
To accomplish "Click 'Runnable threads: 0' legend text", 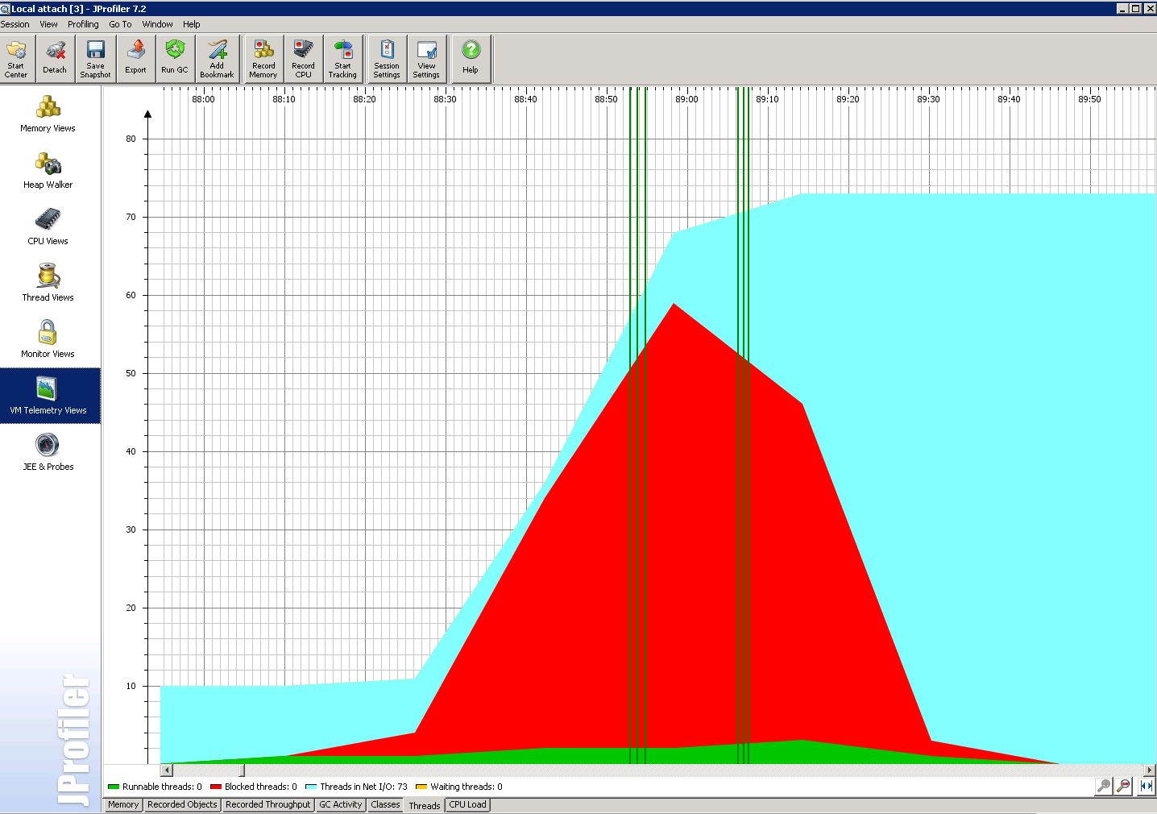I will (x=162, y=787).
